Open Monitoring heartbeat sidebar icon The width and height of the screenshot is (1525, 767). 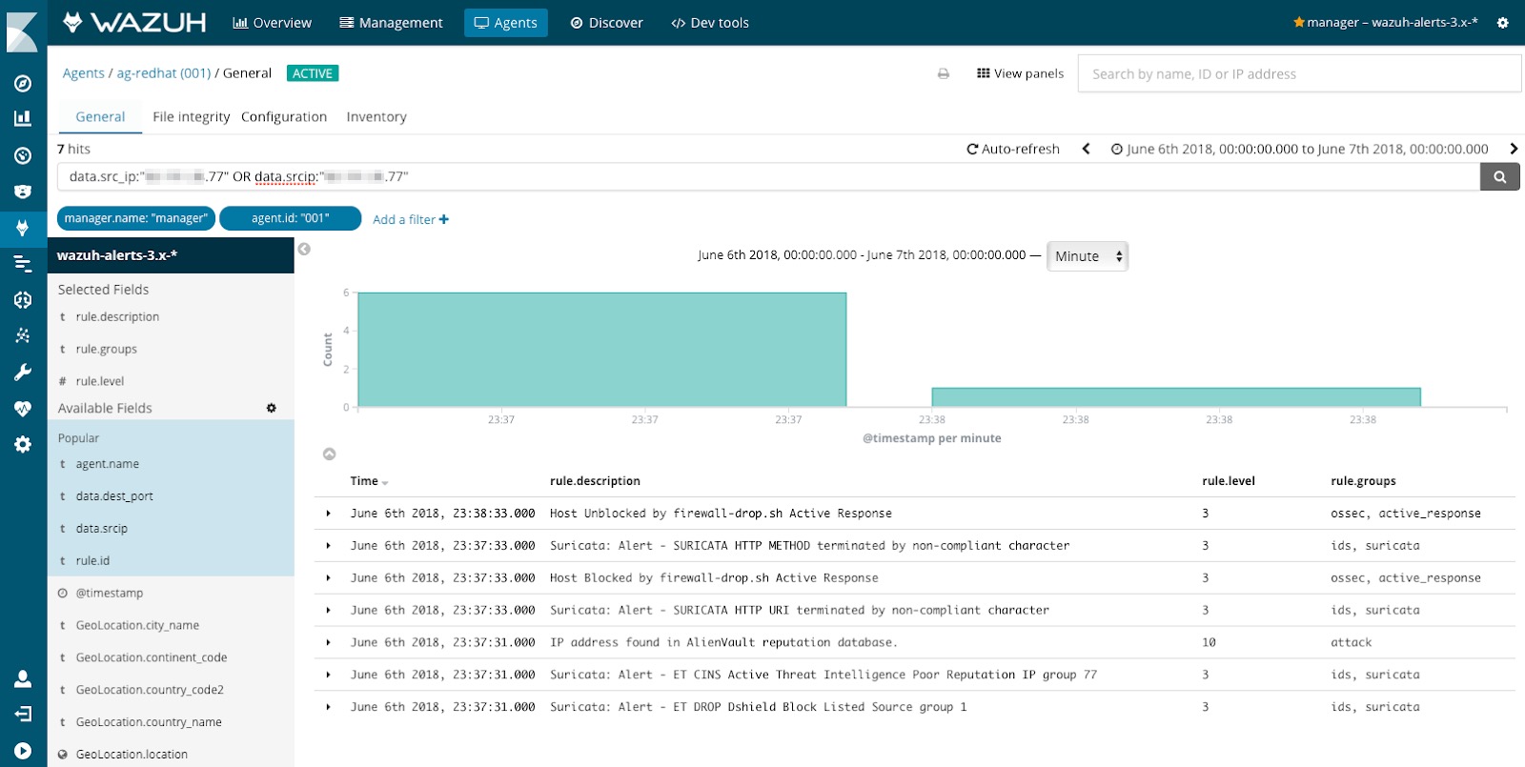click(x=23, y=408)
